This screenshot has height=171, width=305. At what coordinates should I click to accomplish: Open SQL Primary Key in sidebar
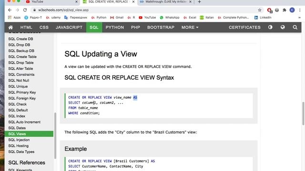[x=22, y=92]
